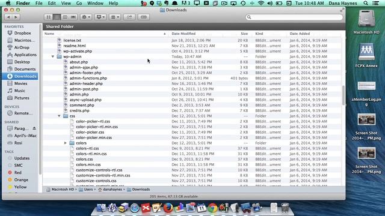385x216 pixels.
Task: Click danahaynes in the path bar
Action: (110, 190)
